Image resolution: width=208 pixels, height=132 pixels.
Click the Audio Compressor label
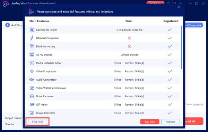46,80
